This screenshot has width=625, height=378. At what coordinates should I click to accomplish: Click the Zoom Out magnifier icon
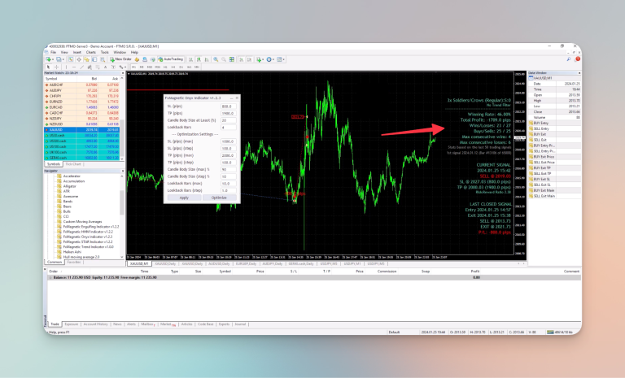pos(224,59)
